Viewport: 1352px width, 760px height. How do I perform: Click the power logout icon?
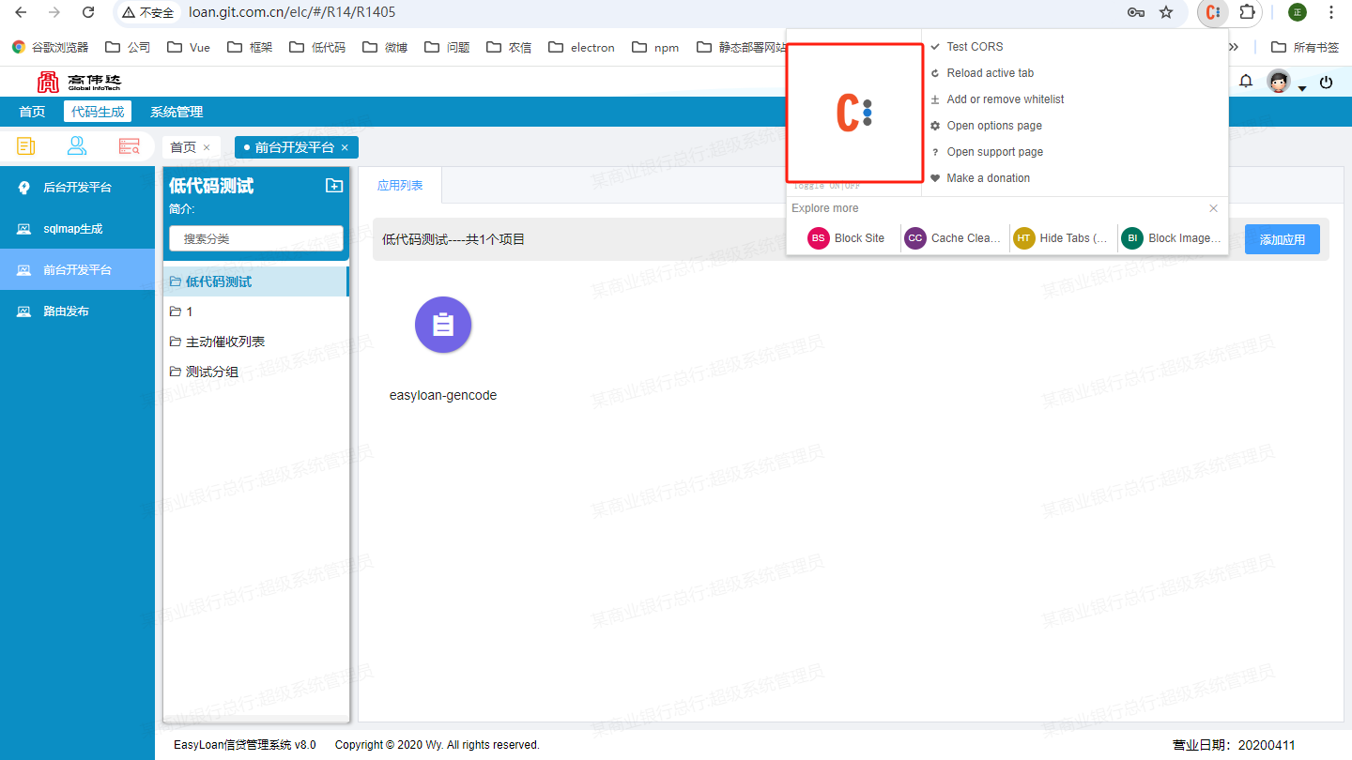[1326, 82]
